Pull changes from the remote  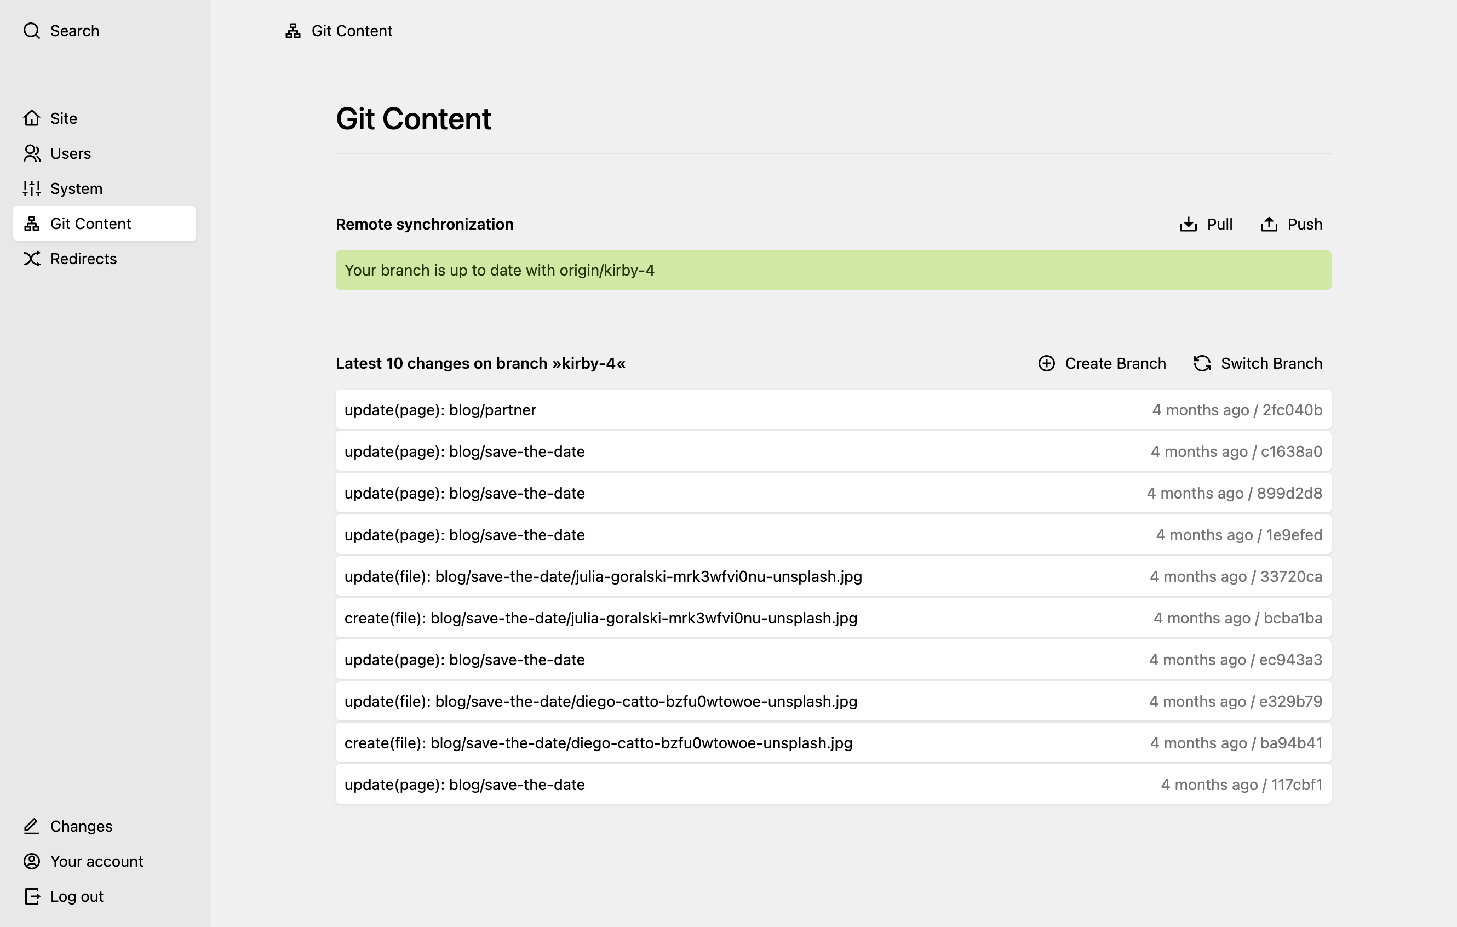[x=1206, y=225]
